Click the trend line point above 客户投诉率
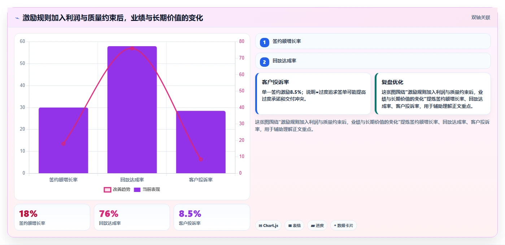Viewport: 505px width, 245px height. pos(201,159)
